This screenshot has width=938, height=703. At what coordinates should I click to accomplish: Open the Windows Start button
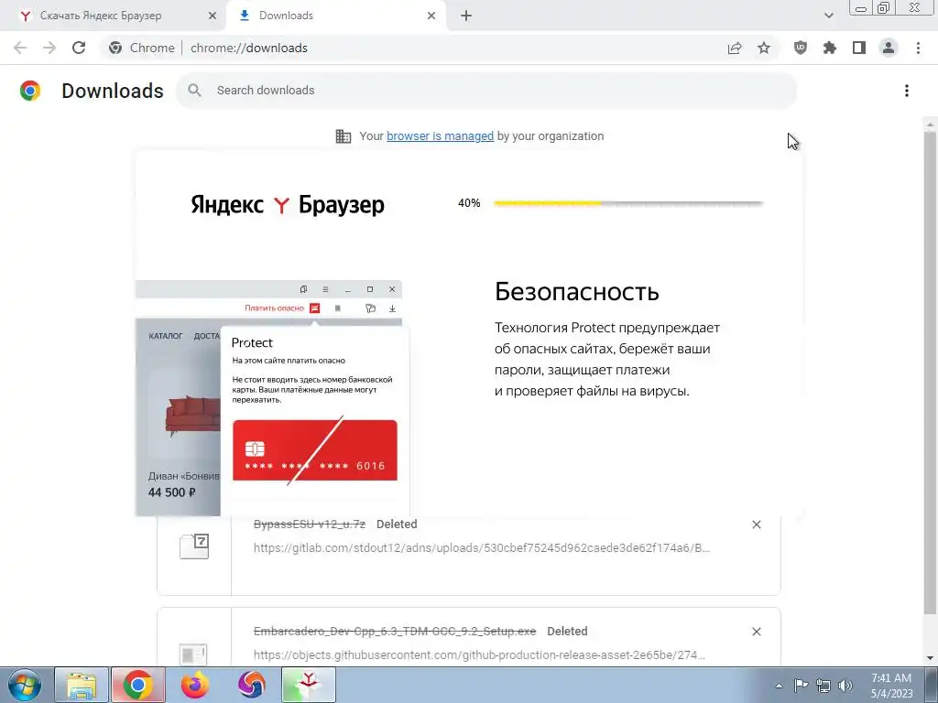[x=24, y=685]
